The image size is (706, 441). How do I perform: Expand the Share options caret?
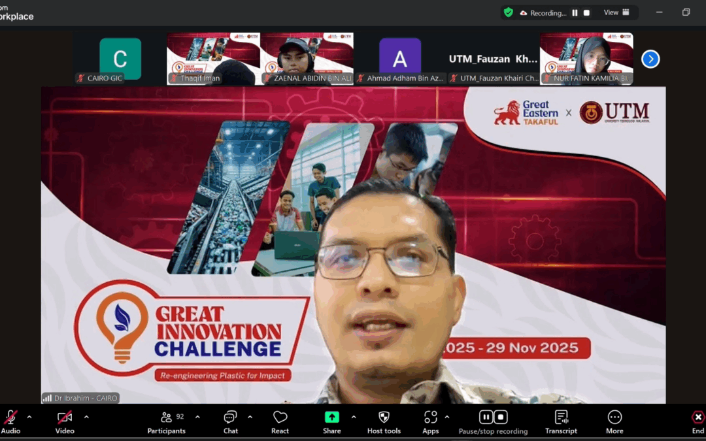coord(354,417)
